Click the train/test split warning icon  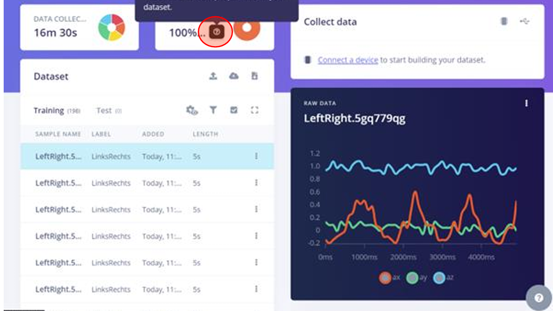[x=217, y=32]
